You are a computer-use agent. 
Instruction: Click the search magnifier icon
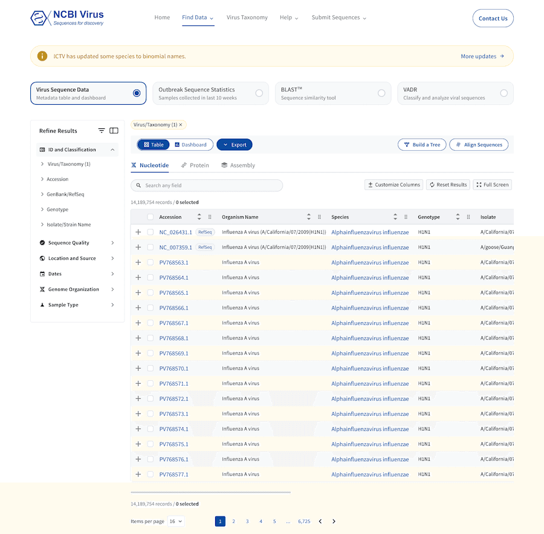138,185
